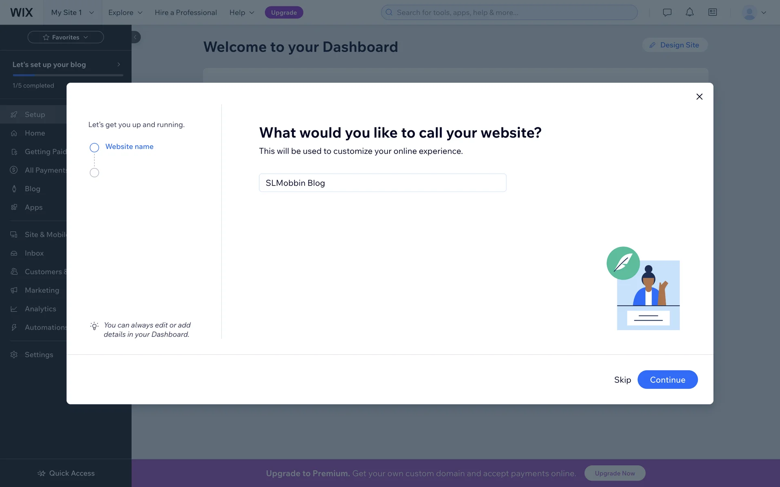
Task: Open the notifications bell icon
Action: coord(689,12)
